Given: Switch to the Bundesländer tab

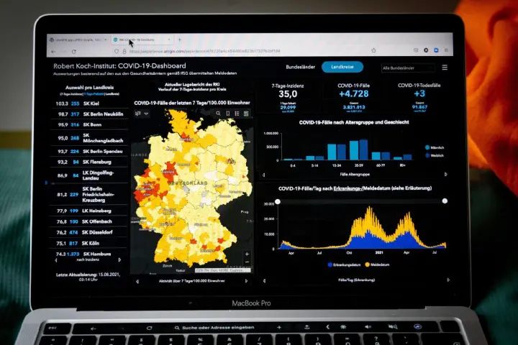Looking at the screenshot, I should (x=301, y=67).
